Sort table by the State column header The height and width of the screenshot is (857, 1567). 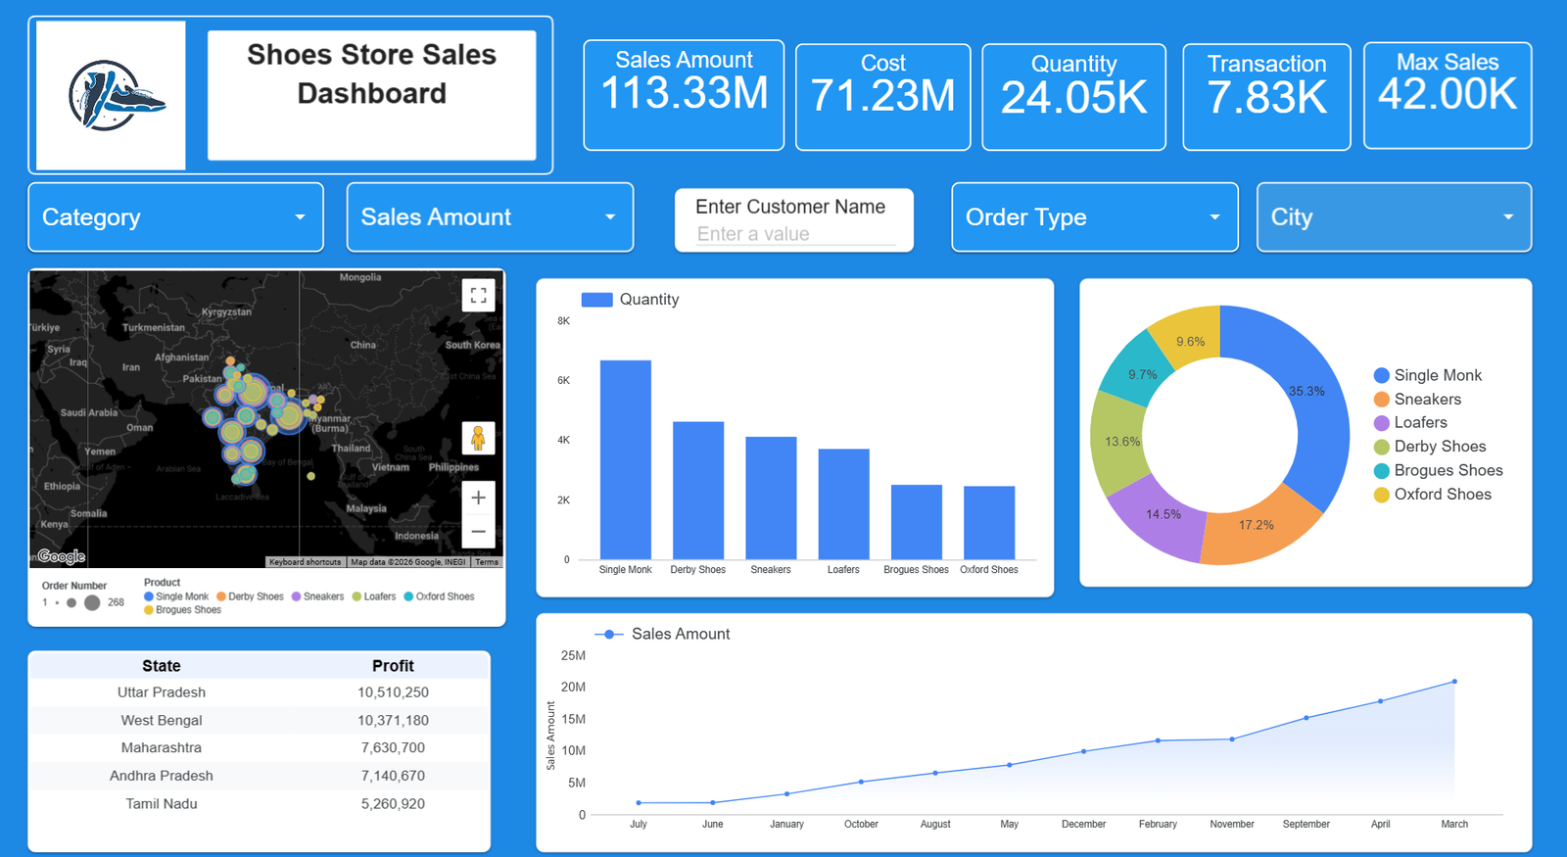click(x=162, y=666)
